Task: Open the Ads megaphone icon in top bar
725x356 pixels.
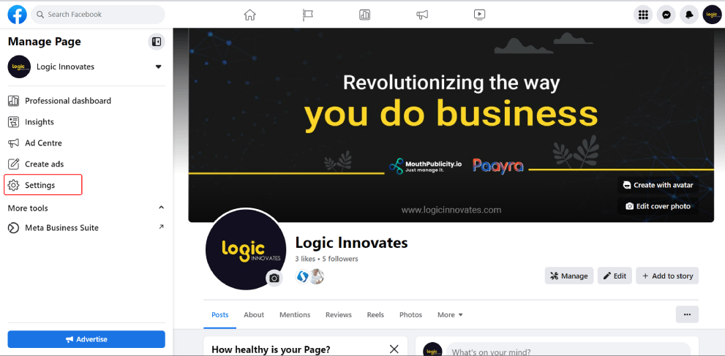Action: 421,15
